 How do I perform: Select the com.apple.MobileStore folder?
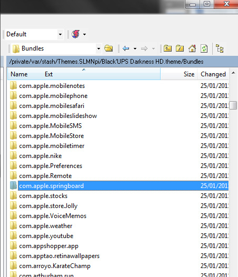52,136
